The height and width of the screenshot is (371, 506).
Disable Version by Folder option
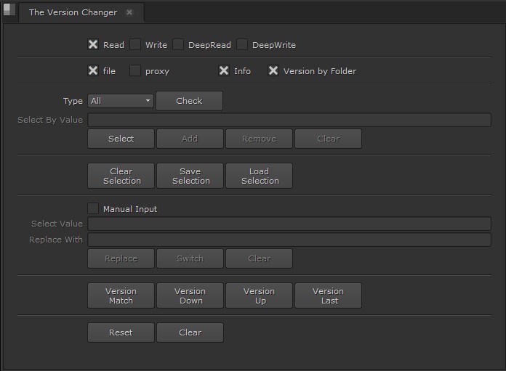(273, 70)
